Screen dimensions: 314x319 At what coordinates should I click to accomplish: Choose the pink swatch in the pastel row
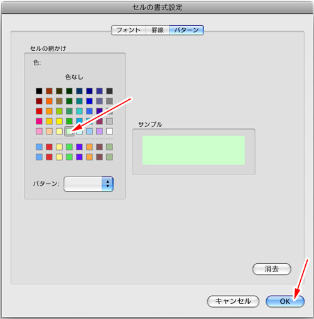point(39,131)
